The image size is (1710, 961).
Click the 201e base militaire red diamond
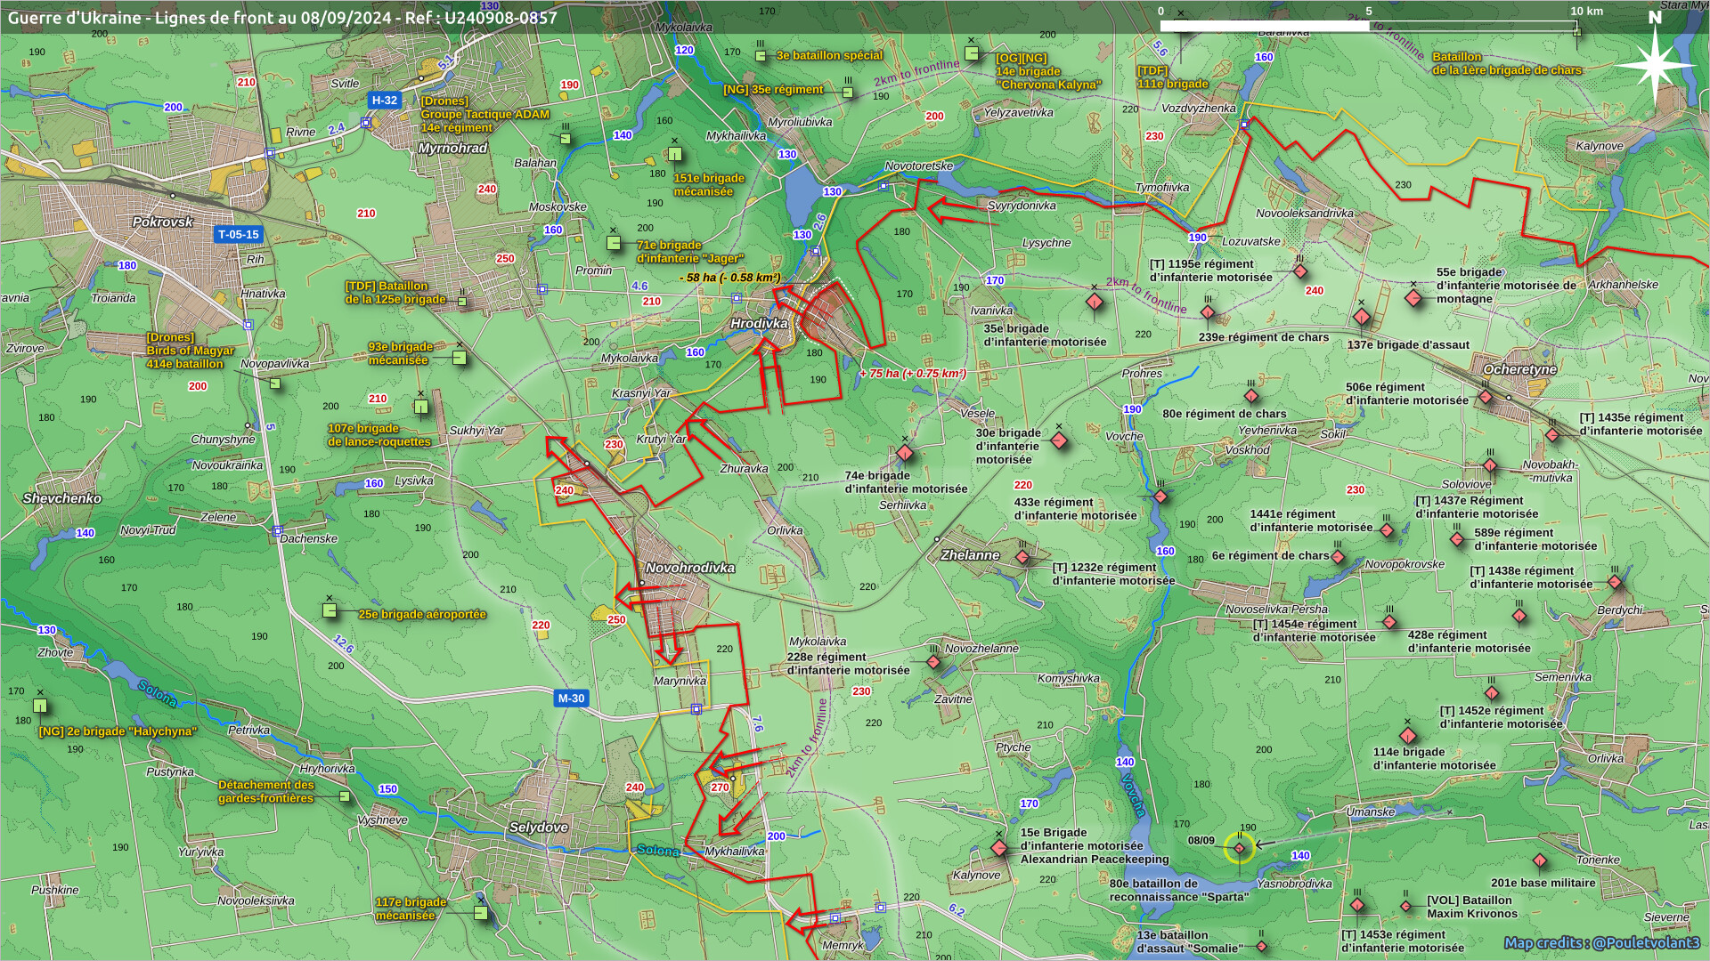pos(1540,861)
